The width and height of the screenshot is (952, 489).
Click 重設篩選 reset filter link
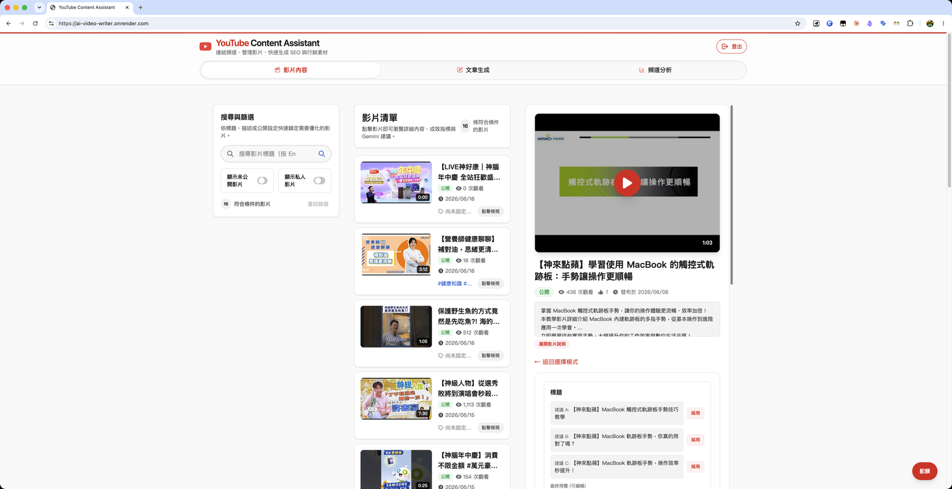tap(318, 204)
